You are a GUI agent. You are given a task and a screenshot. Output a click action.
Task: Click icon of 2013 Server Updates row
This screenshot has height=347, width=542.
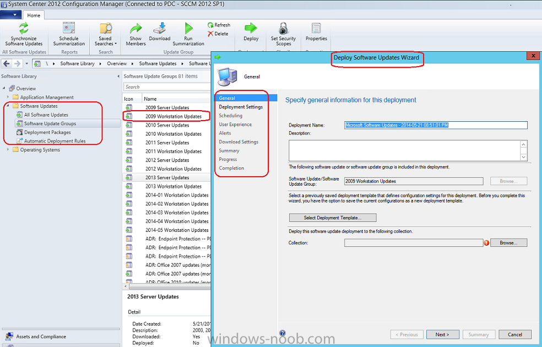click(x=129, y=177)
